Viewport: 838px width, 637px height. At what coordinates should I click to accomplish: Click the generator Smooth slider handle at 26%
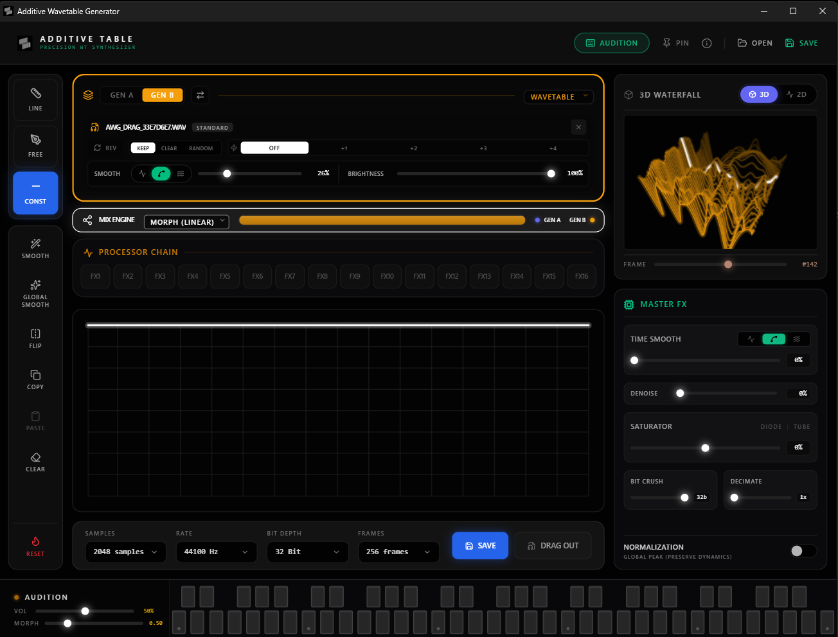point(227,173)
